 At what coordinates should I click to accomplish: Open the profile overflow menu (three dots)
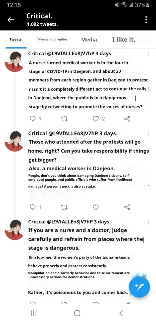click(x=146, y=20)
